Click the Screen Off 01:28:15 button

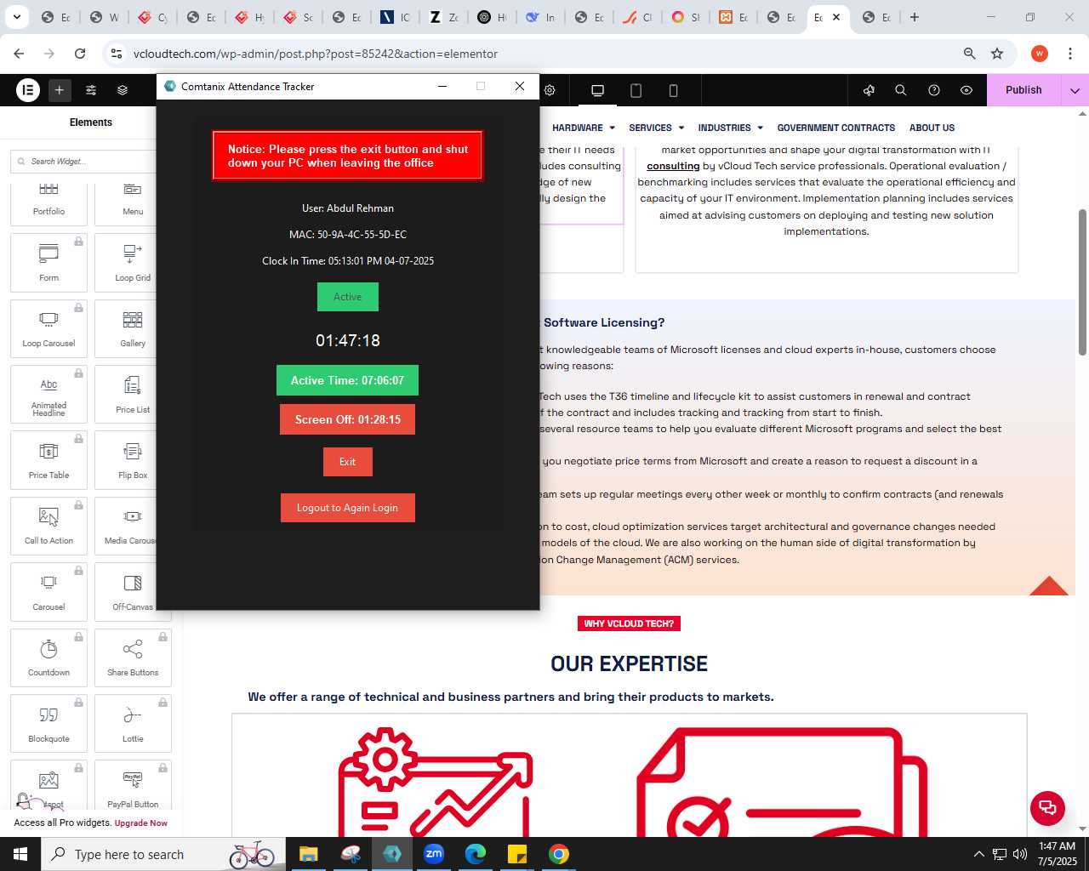pyautogui.click(x=347, y=419)
